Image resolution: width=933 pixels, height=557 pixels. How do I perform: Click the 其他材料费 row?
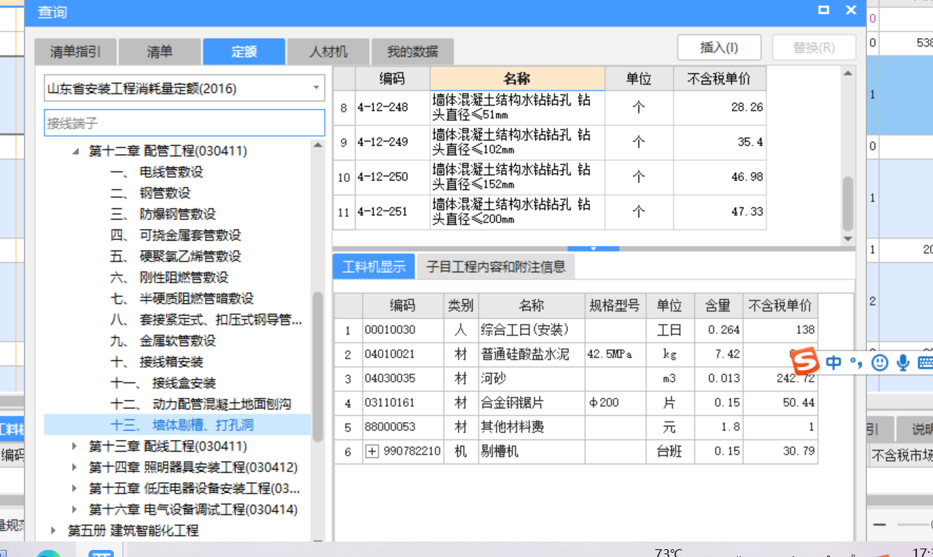[575, 427]
